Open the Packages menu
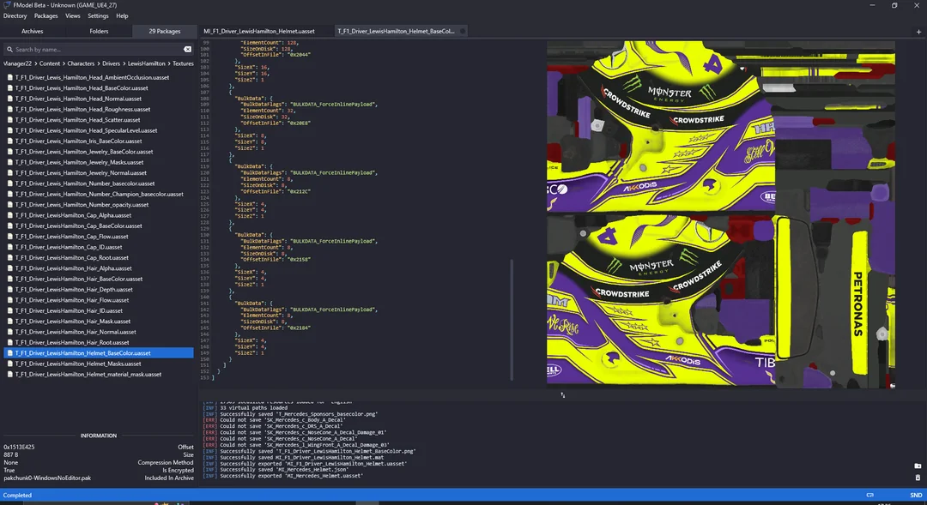Screen dimensions: 927x505 coord(45,15)
